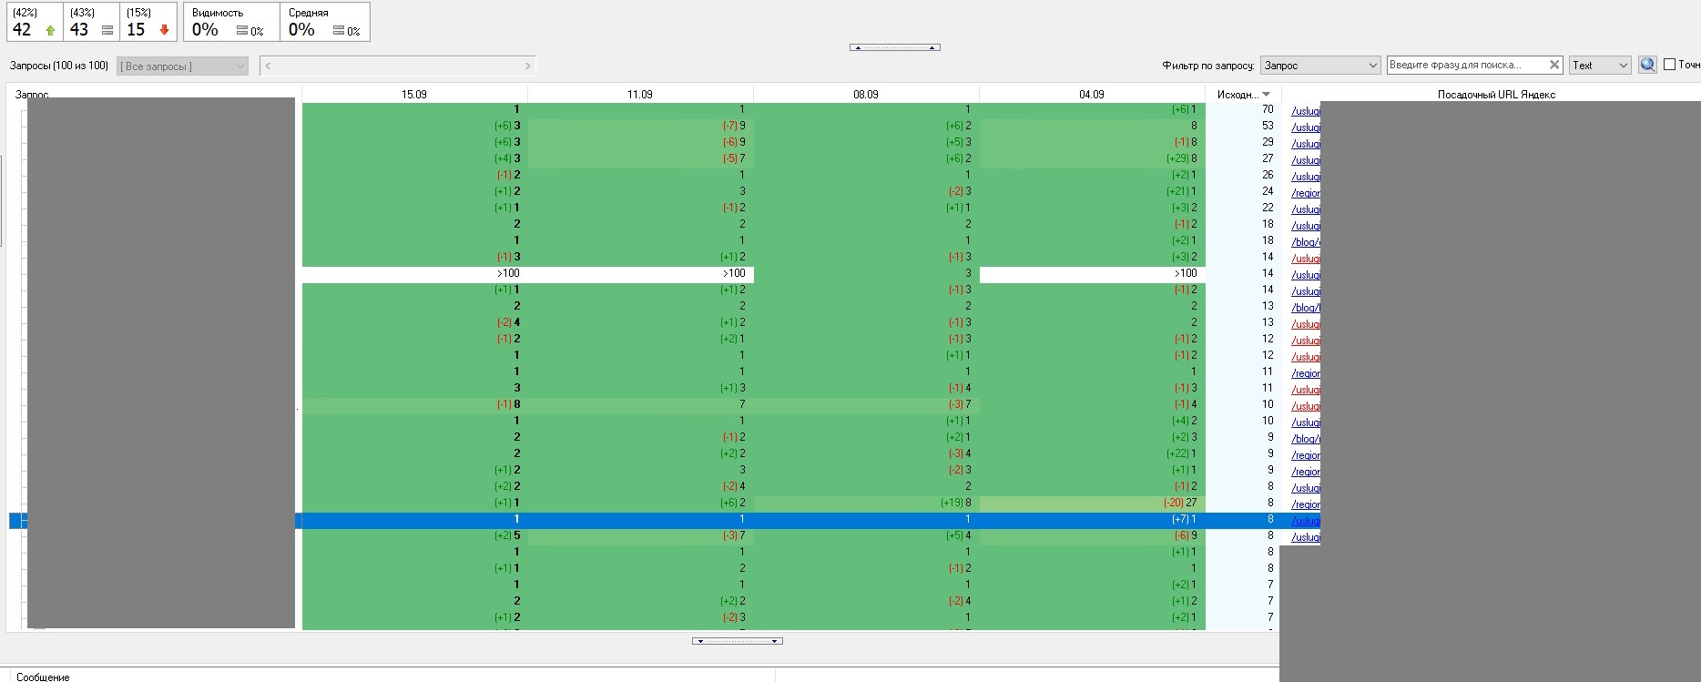Open the [Все запросы] dropdown
The width and height of the screenshot is (1701, 682).
(x=182, y=66)
